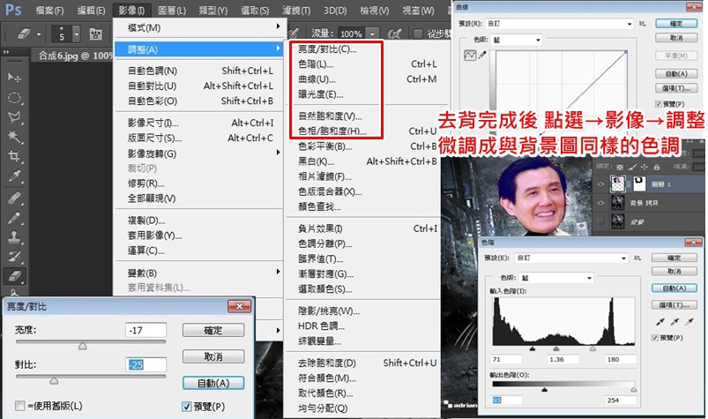Open the eraser tool preset picker icon
The width and height of the screenshot is (708, 419).
point(29,34)
